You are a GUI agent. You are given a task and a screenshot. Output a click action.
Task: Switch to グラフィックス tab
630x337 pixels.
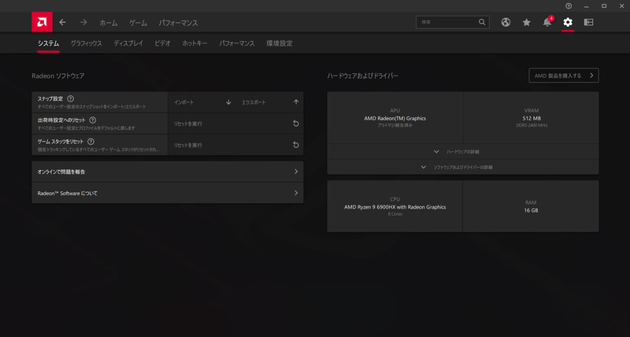tap(87, 43)
